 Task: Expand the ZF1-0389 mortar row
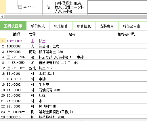9,57
